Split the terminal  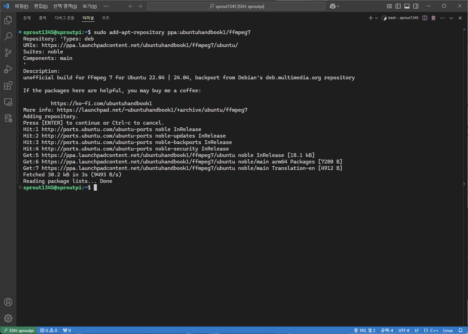point(425,18)
